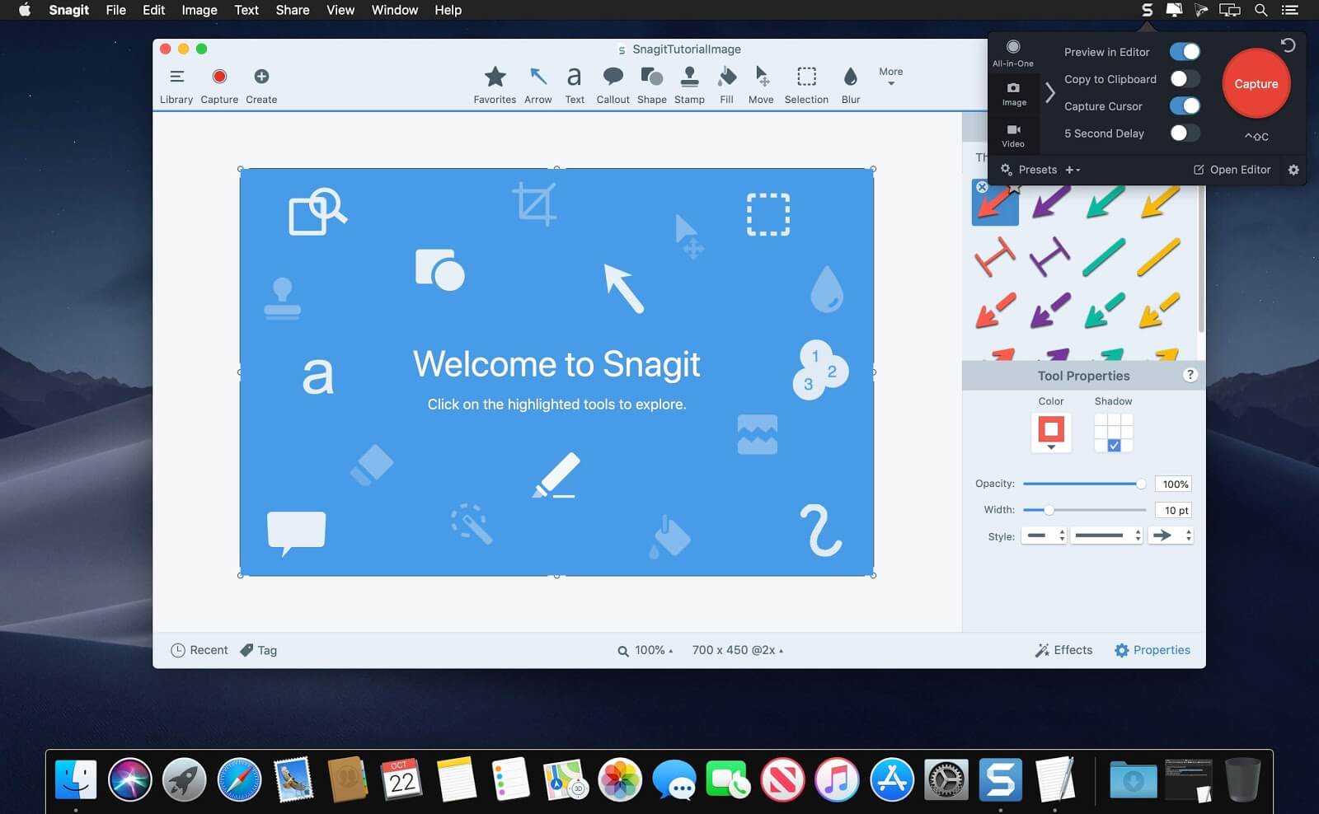Open the Library view

click(176, 85)
